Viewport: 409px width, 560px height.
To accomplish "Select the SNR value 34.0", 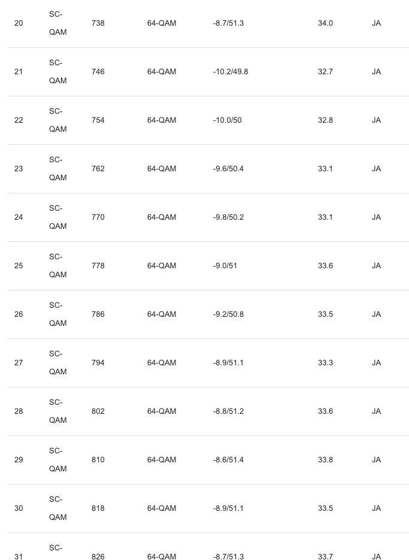I will pyautogui.click(x=325, y=23).
